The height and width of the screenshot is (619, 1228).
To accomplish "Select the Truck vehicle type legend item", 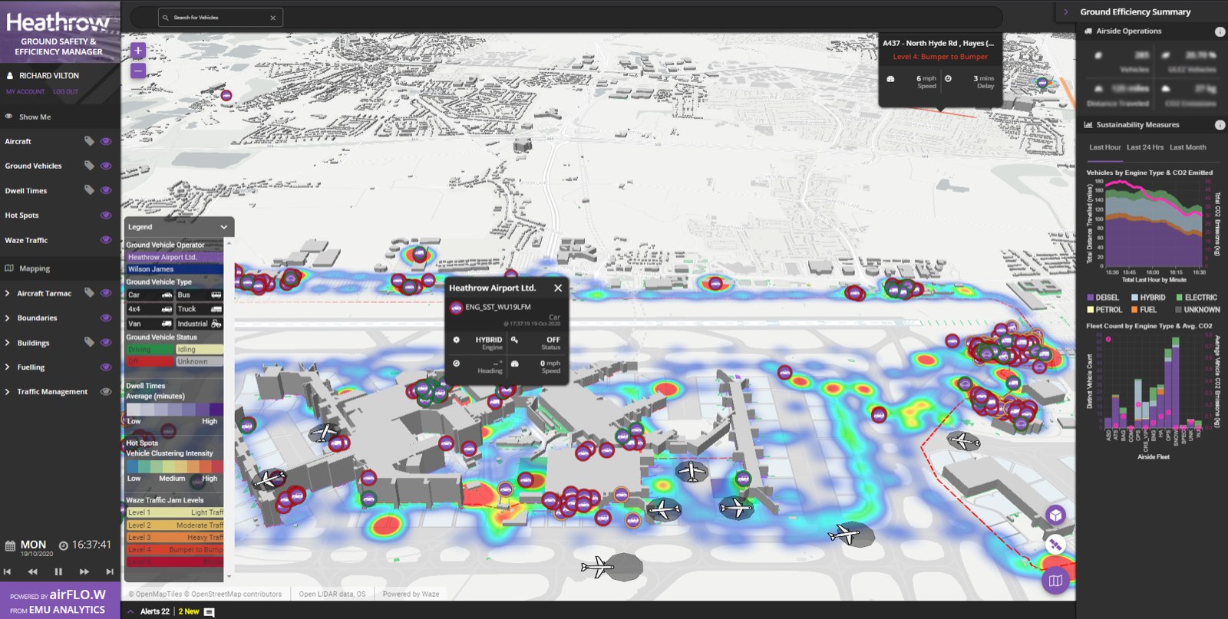I will click(x=200, y=309).
